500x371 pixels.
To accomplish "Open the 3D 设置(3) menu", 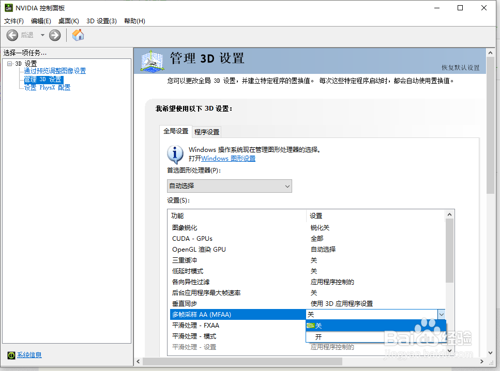I will [101, 21].
